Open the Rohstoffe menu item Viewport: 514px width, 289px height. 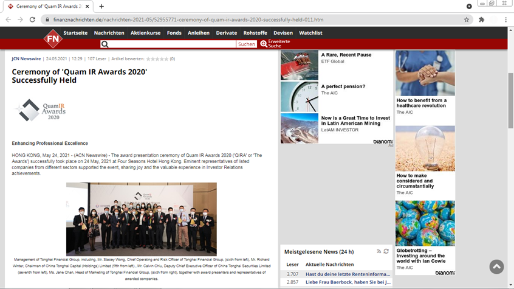(255, 33)
